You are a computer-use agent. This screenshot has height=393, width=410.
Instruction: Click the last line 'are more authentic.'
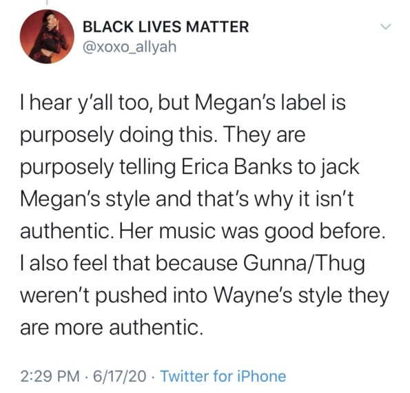(112, 328)
